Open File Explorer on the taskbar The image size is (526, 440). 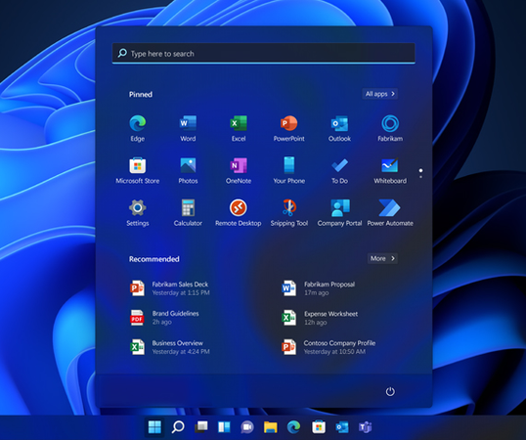[x=271, y=427]
